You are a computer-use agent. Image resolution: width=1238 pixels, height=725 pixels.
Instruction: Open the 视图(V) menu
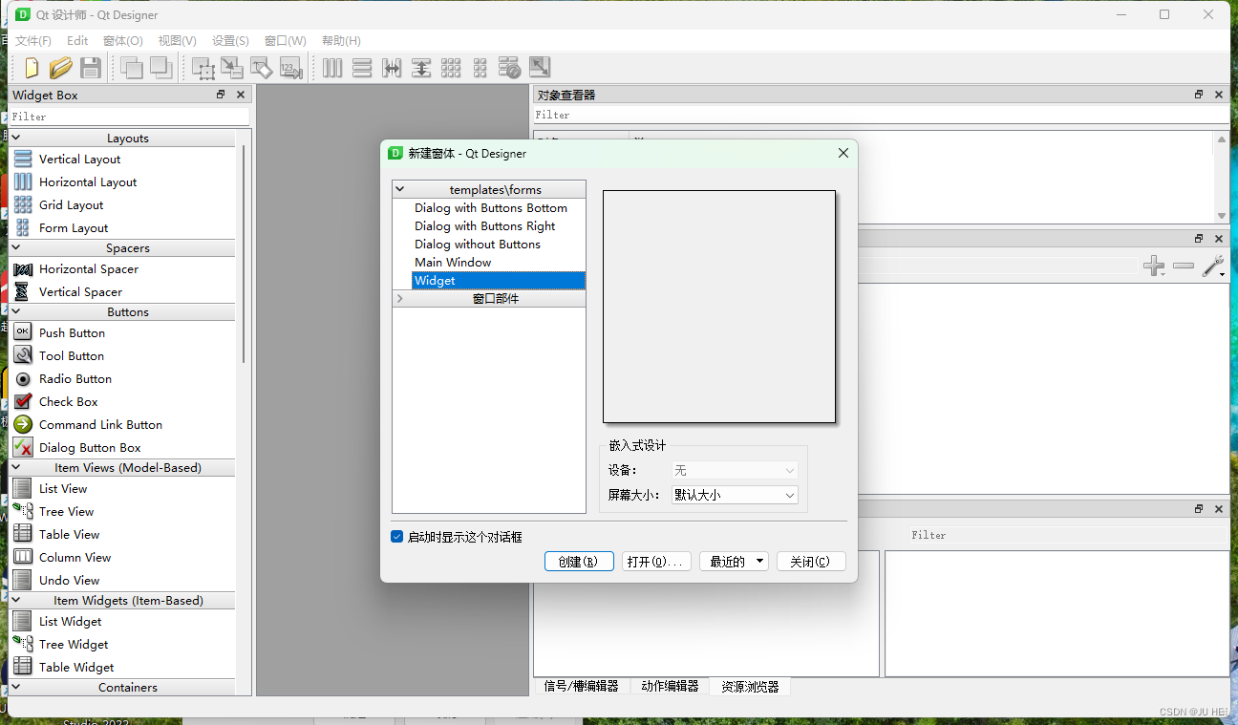pyautogui.click(x=178, y=40)
